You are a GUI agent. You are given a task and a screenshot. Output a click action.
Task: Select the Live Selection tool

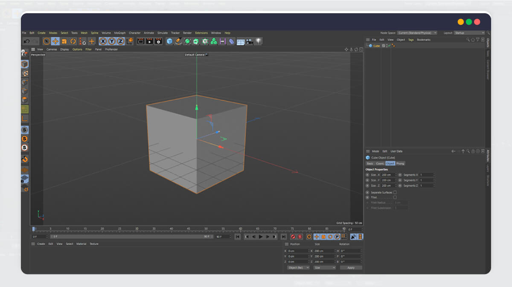pos(46,41)
